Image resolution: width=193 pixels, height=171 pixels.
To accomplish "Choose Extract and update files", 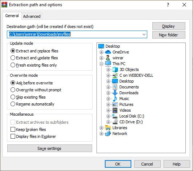I will pos(13,58).
